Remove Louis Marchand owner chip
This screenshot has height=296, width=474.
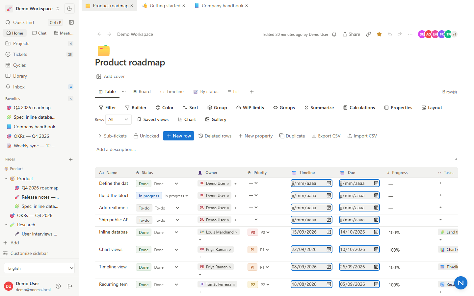pyautogui.click(x=236, y=232)
